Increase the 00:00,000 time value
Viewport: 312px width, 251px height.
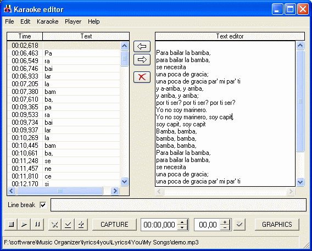182,222
